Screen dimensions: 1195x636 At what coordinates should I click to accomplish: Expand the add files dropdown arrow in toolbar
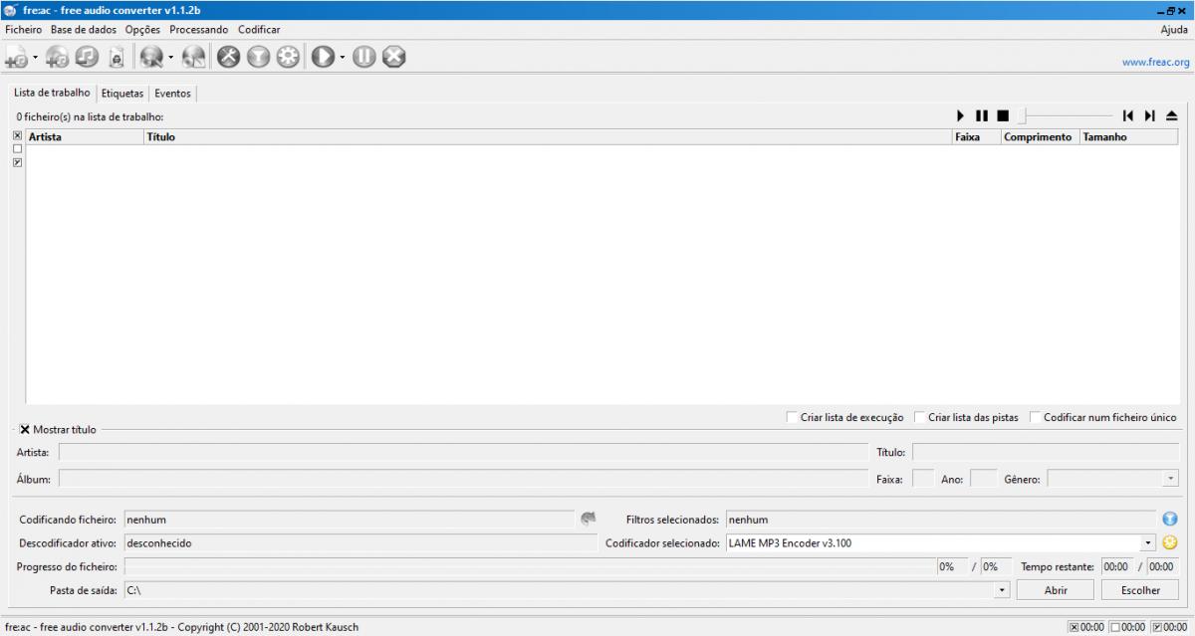[x=36, y=58]
